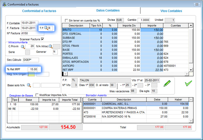Click the Desglose row with Tipo 18
This screenshot has height=140, width=203.
click(x=44, y=104)
